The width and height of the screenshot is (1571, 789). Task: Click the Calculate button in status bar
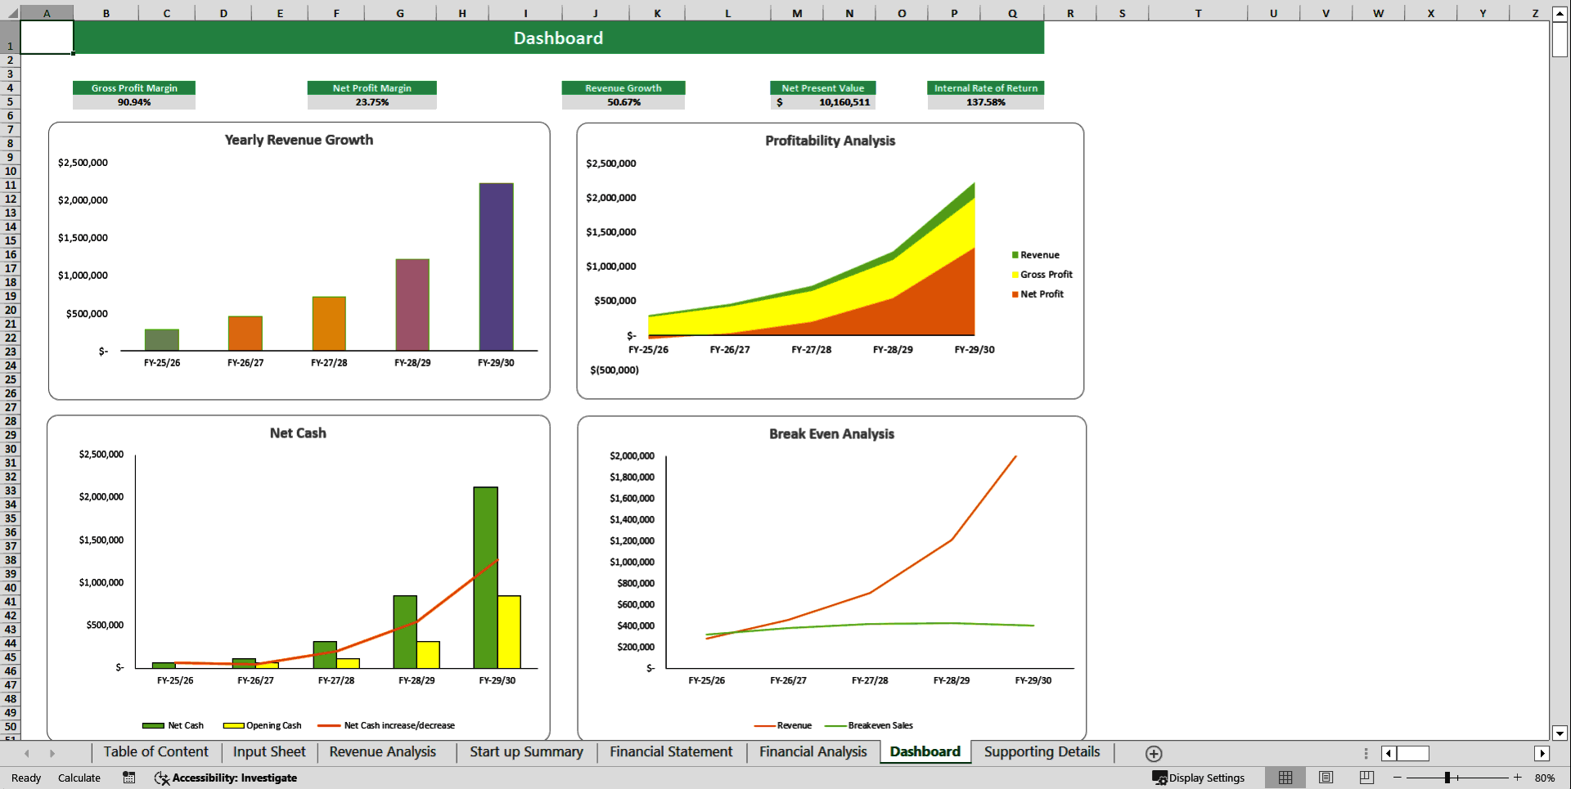click(79, 778)
